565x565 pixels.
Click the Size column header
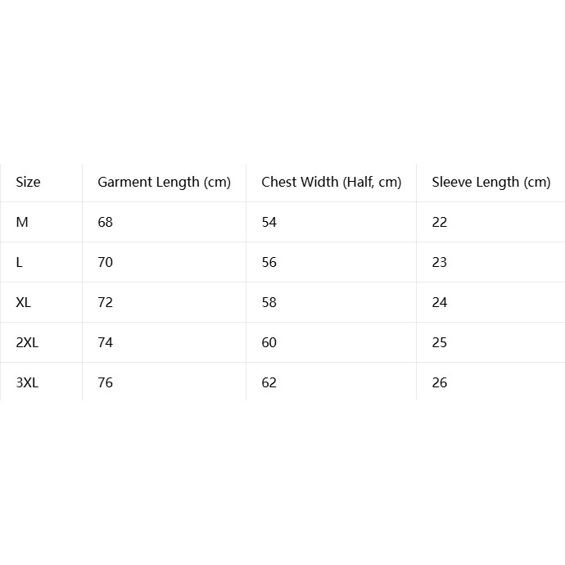click(x=28, y=182)
